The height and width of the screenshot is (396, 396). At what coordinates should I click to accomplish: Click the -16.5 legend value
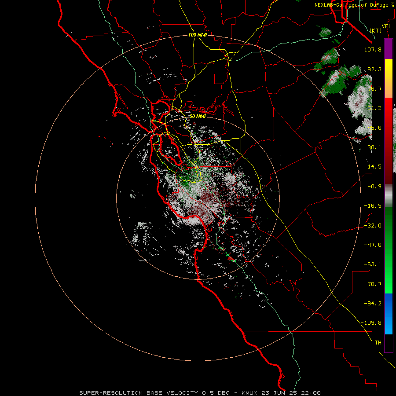373,206
